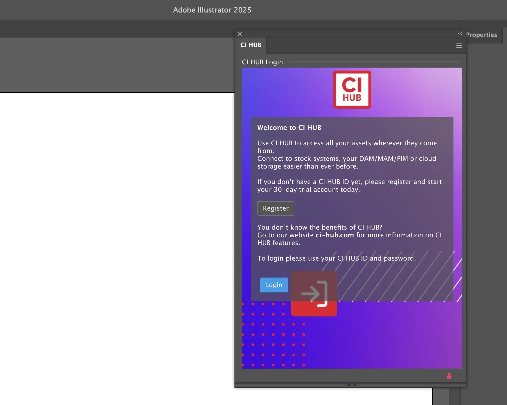Switch to the Properties panel tab
507x405 pixels.
[x=481, y=35]
